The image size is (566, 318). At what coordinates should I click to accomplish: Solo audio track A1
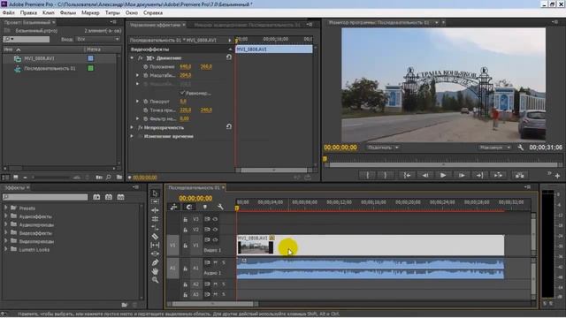(x=224, y=262)
